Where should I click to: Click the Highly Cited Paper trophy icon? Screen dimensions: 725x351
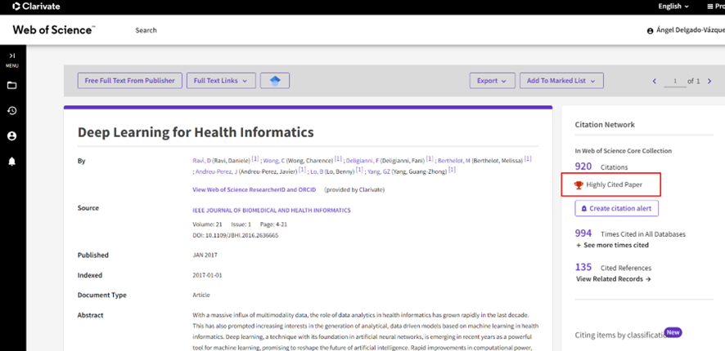(x=579, y=185)
